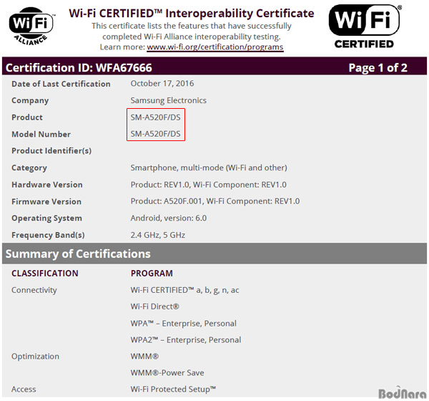Click the Wi-Fi Alliance logo

coord(31,26)
